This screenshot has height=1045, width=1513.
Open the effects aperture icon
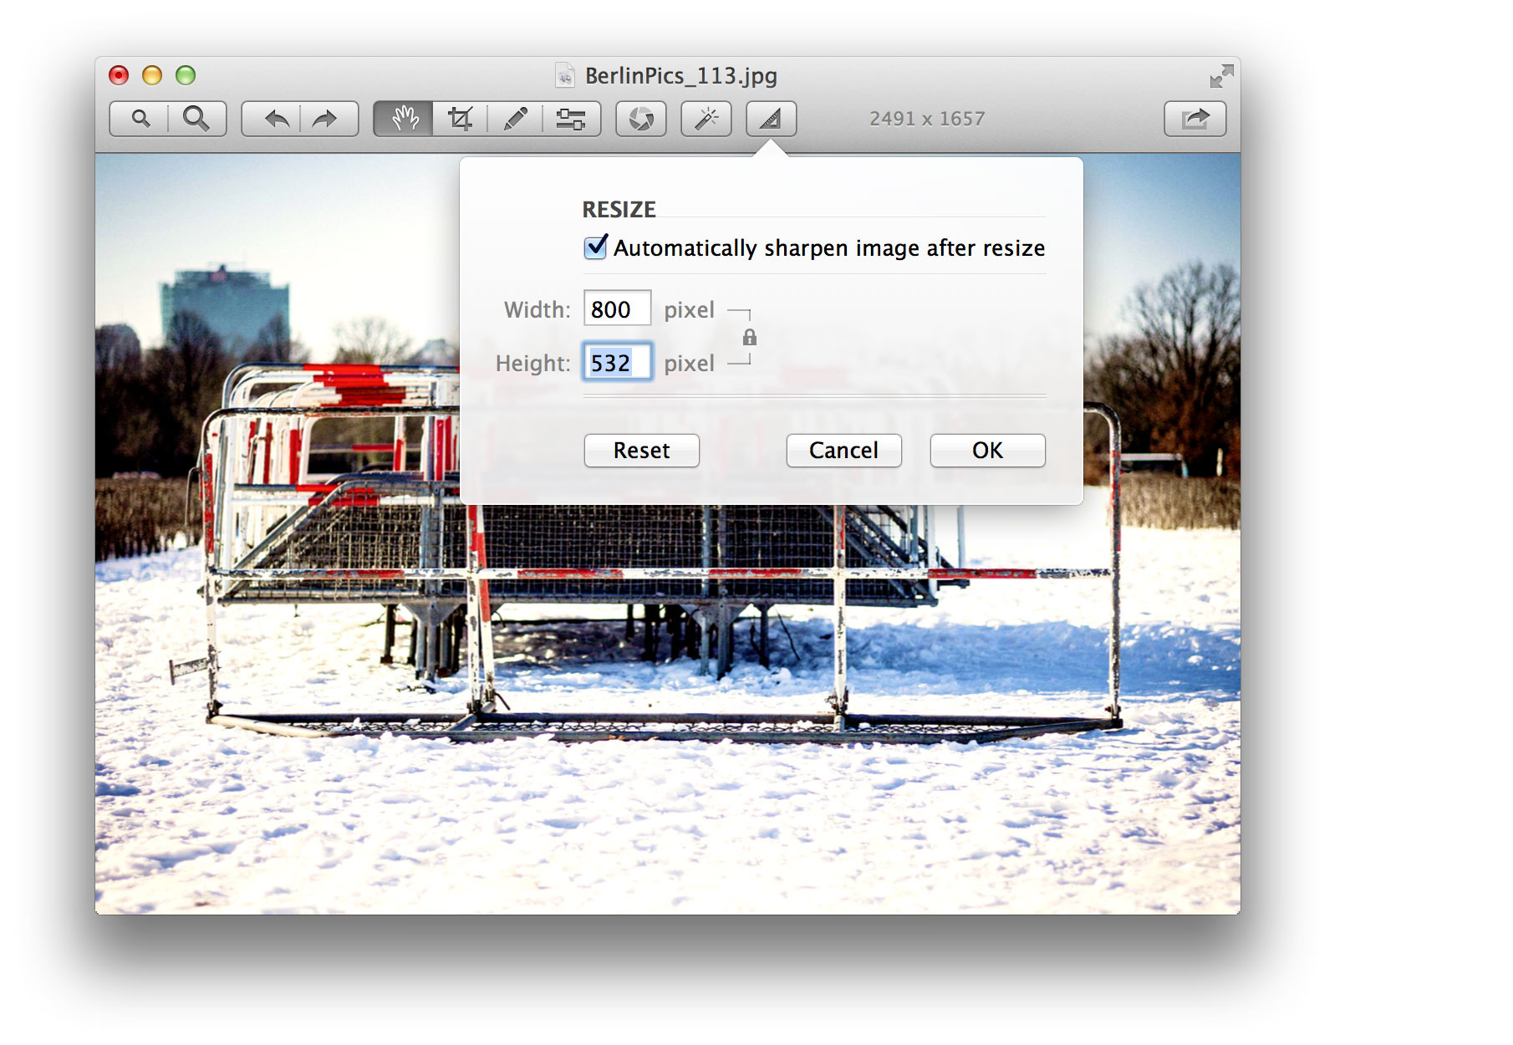click(641, 119)
